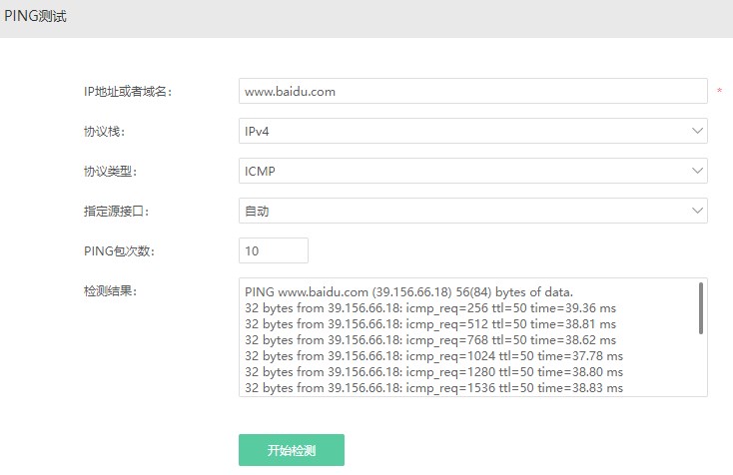This screenshot has height=475, width=733.
Task: Click the icmp_req=256 result line
Action: (x=430, y=308)
